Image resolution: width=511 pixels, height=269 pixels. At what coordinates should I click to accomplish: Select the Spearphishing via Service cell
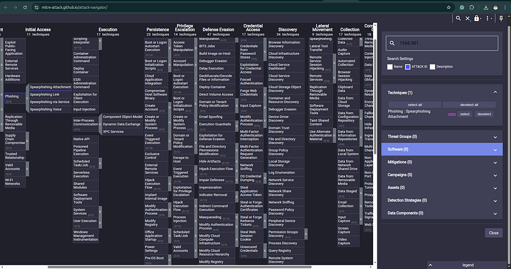click(x=50, y=102)
